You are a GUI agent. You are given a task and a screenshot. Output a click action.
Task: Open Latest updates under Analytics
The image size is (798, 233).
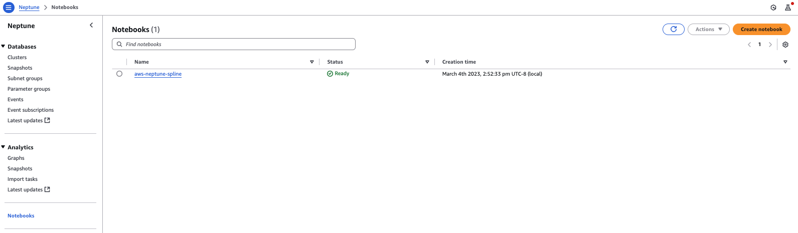coord(25,189)
